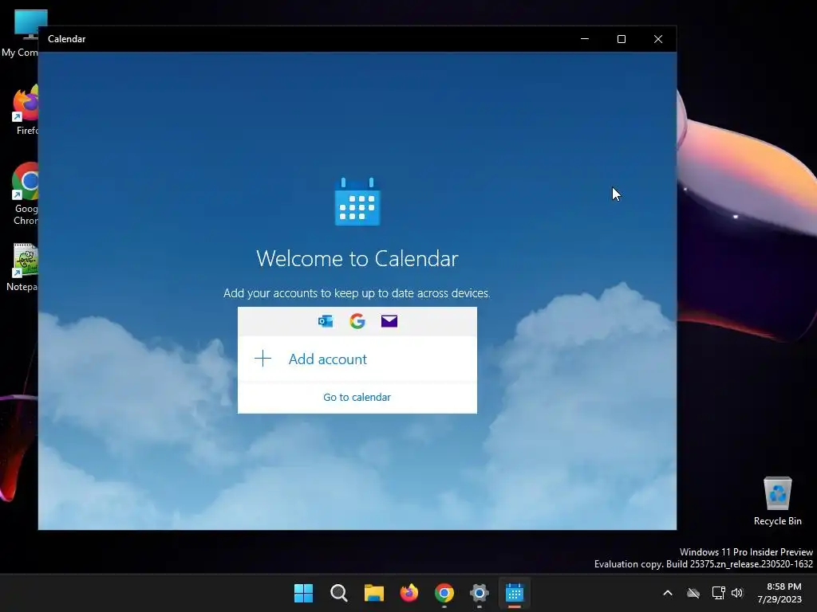Open Google Chrome from the taskbar
817x612 pixels.
[444, 593]
